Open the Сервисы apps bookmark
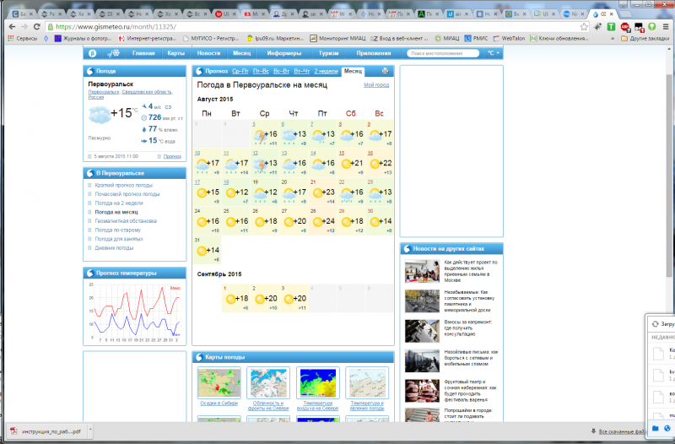 click(x=23, y=38)
